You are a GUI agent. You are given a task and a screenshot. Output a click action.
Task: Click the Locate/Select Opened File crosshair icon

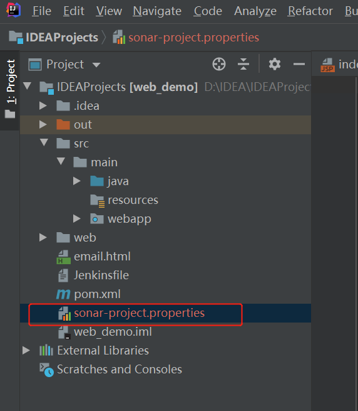coord(219,64)
